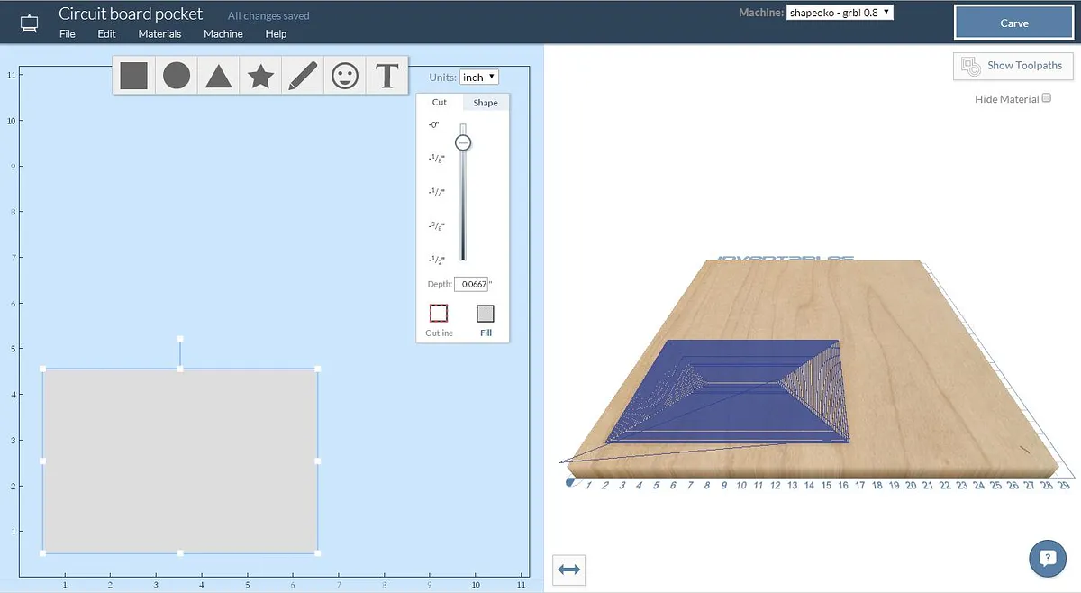Choose the Outline cut type
Viewport: 1081px width, 593px height.
pos(439,314)
